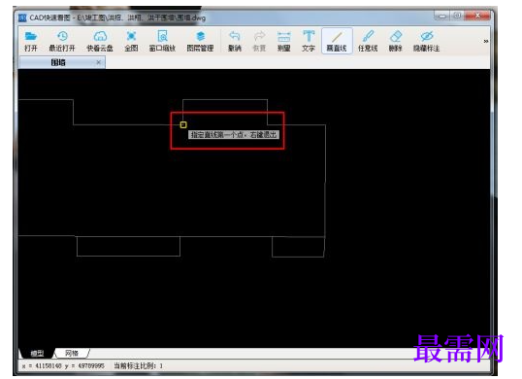This screenshot has width=522, height=379.
Task: Close the 围墙 drawing tab
Action: coord(99,62)
